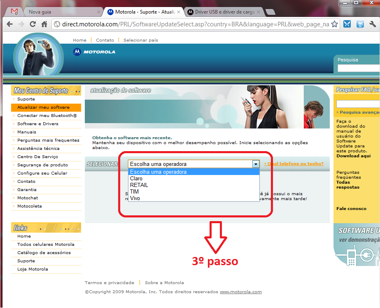This screenshot has height=308, width=380.
Task: Open Perguntas mais frequentes menu item
Action: pos(48,140)
